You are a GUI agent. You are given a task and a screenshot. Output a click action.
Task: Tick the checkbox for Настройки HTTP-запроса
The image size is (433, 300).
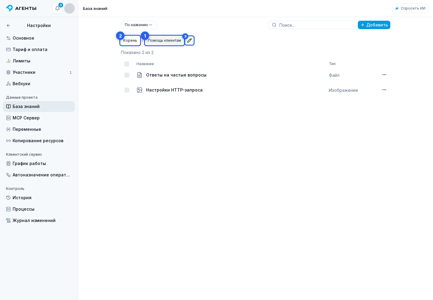[127, 90]
